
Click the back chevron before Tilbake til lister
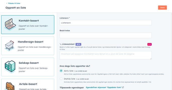[7, 3]
